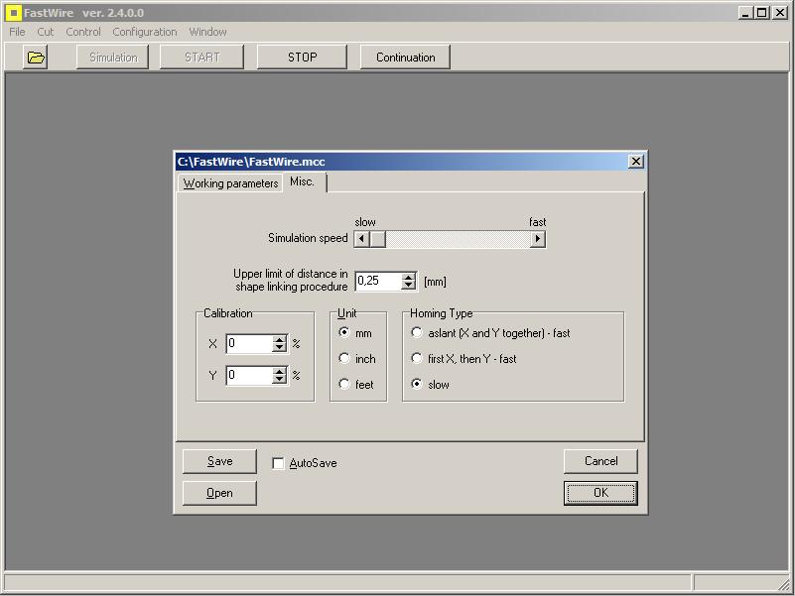Close the FastWire.mcc dialog
This screenshot has height=596, width=795.
(x=636, y=162)
